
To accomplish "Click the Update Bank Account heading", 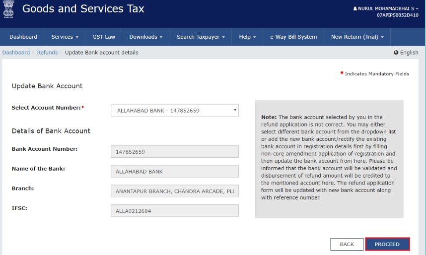I will pos(47,86).
